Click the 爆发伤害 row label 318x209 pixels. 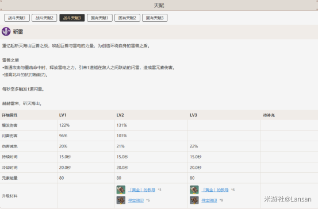10,125
